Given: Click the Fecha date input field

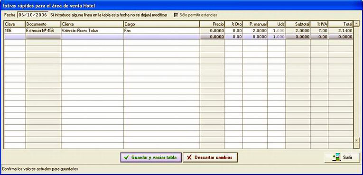Looking at the screenshot, I should [x=33, y=15].
